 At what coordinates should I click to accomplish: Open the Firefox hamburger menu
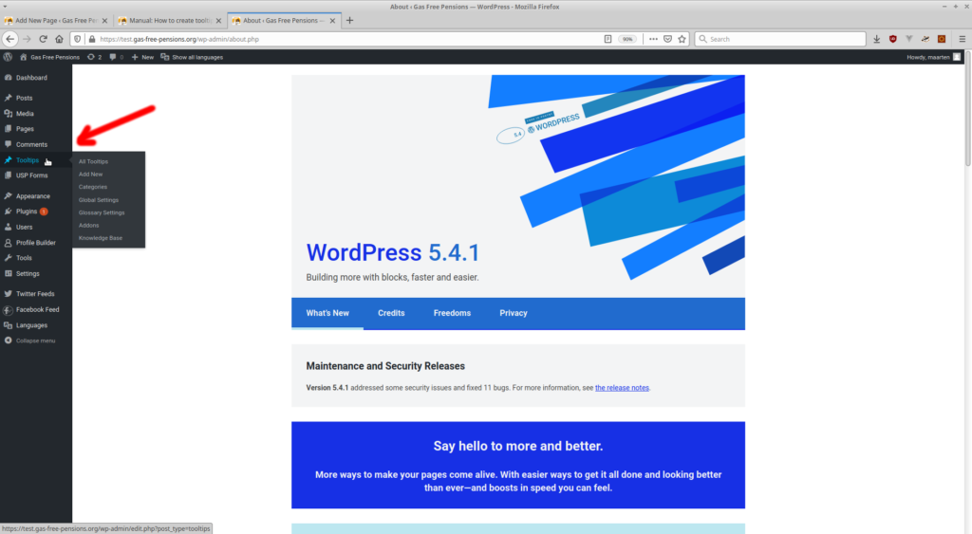(x=963, y=39)
